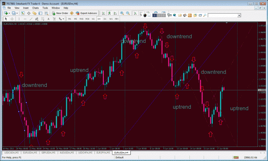Viewport: 268px width, 161px height.
Task: Open the Insert menu
Action: tap(26, 8)
